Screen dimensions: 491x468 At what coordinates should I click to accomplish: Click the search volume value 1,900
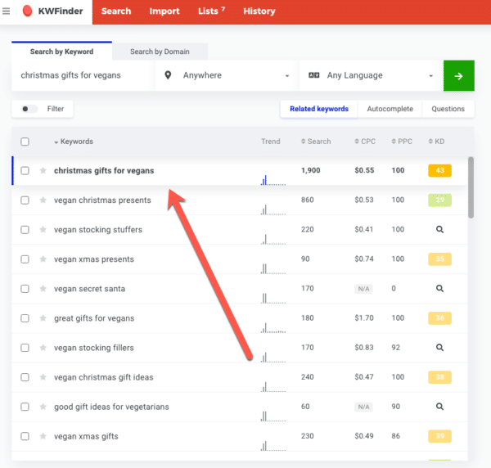[x=311, y=170]
